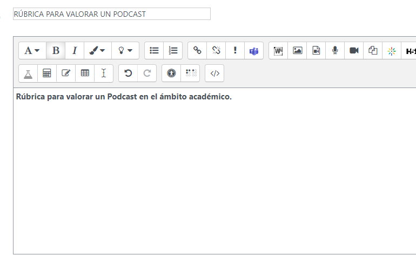Insert H5P content icon
The image size is (416, 262).
[x=410, y=50]
